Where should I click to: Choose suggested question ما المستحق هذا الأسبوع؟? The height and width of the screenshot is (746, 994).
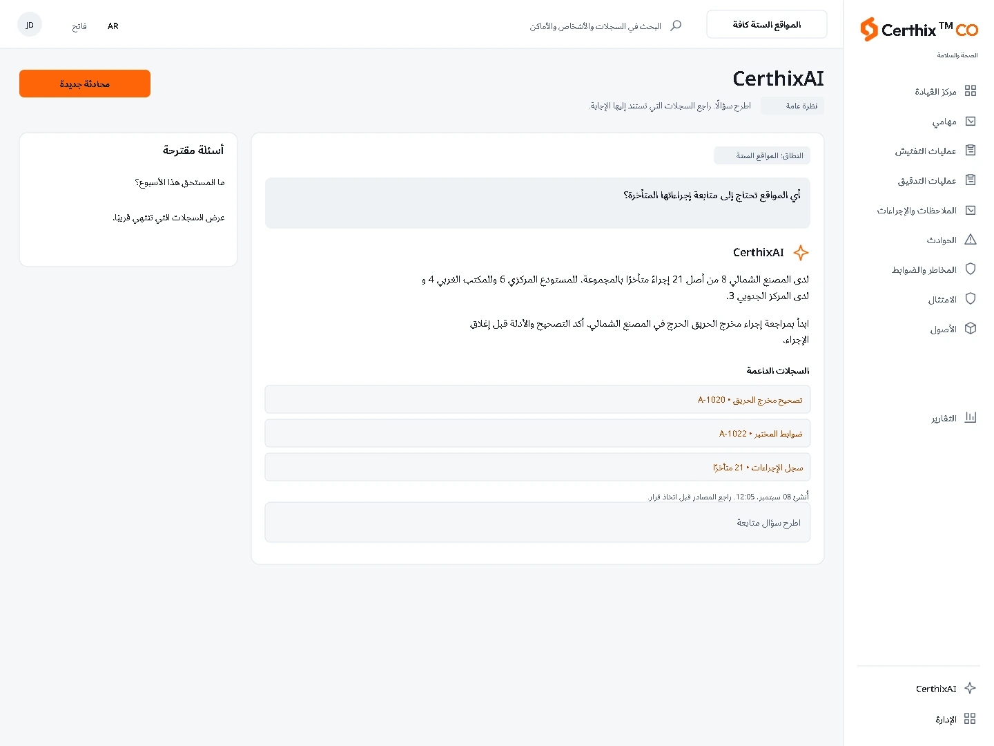180,182
